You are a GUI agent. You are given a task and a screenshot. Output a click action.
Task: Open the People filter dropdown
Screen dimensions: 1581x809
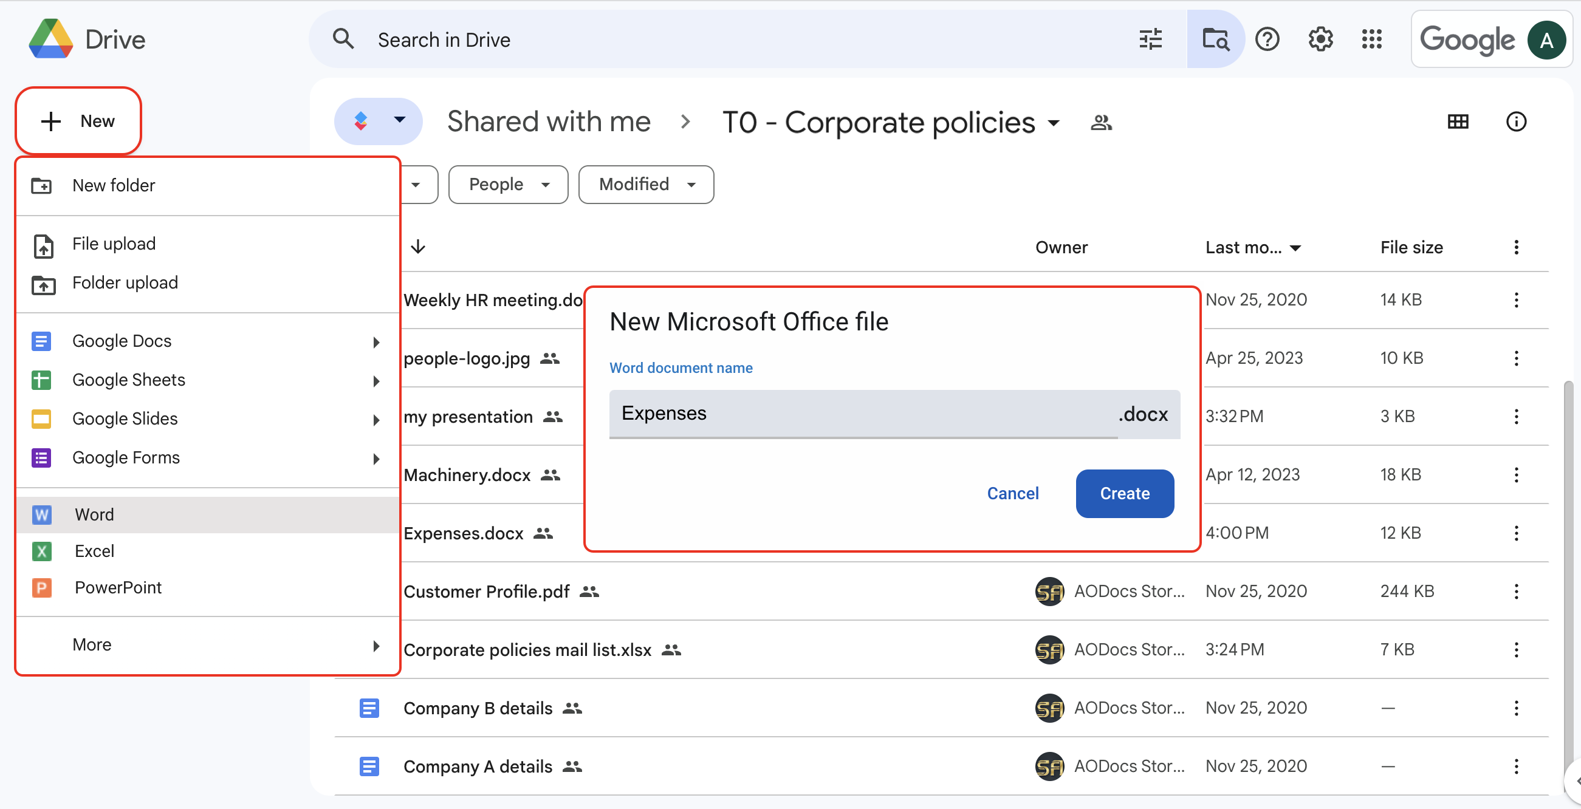[508, 184]
